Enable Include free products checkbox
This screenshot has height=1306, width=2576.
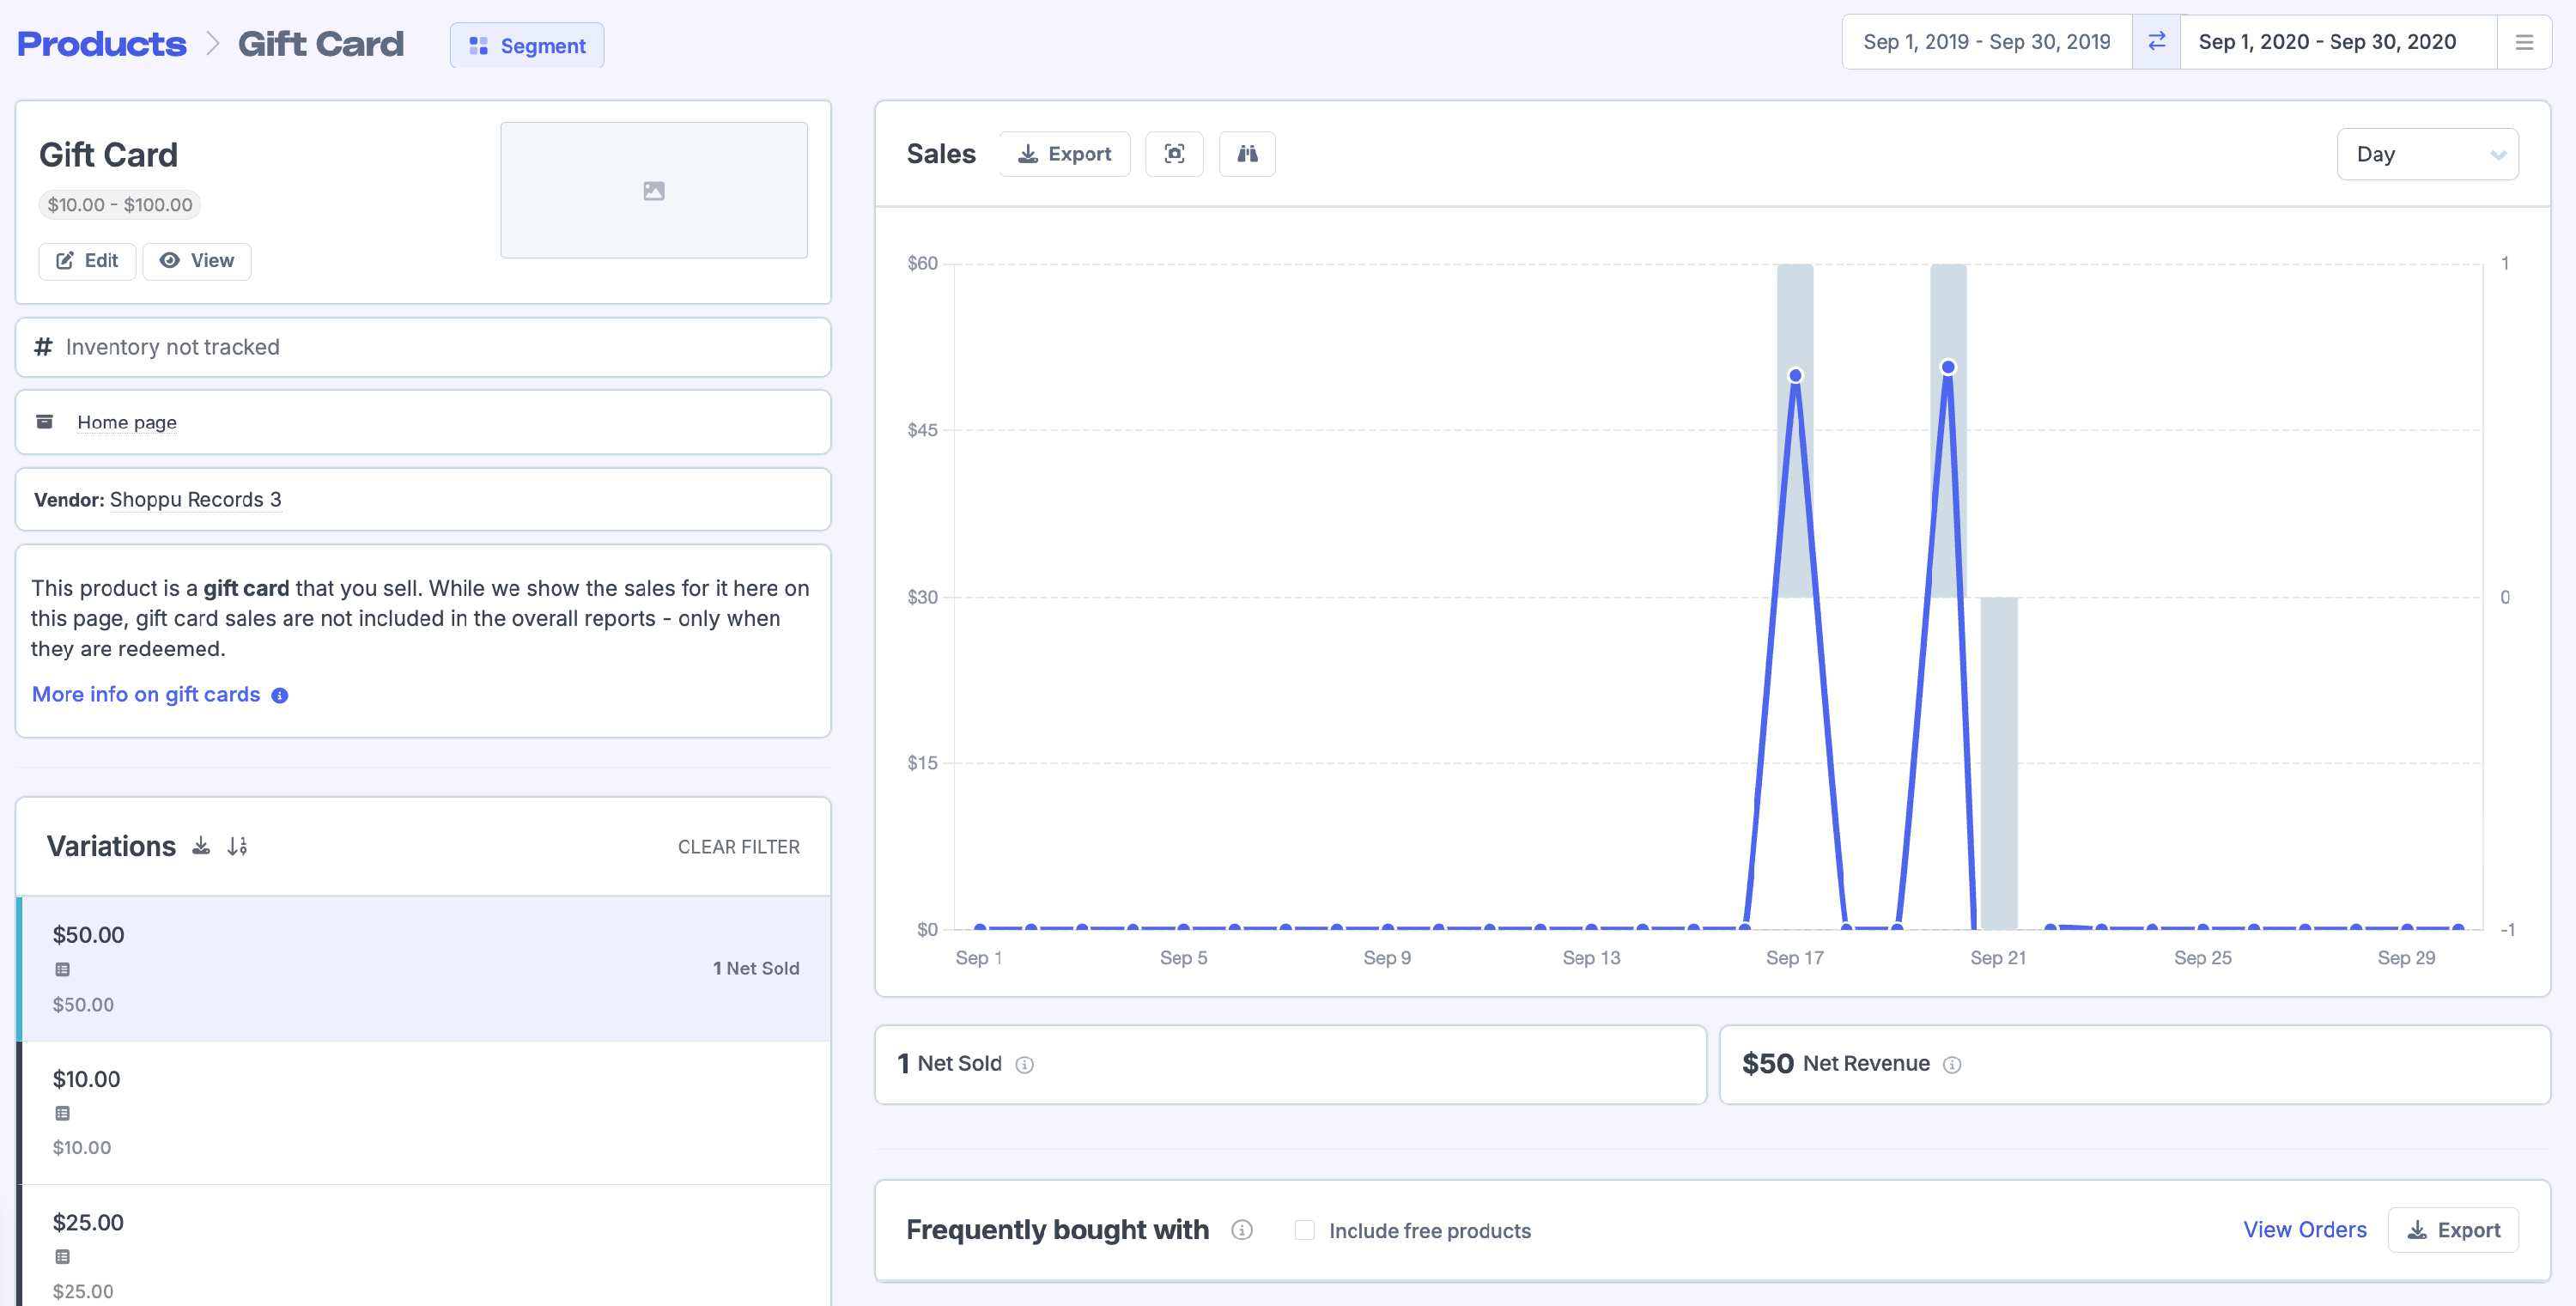click(1304, 1230)
